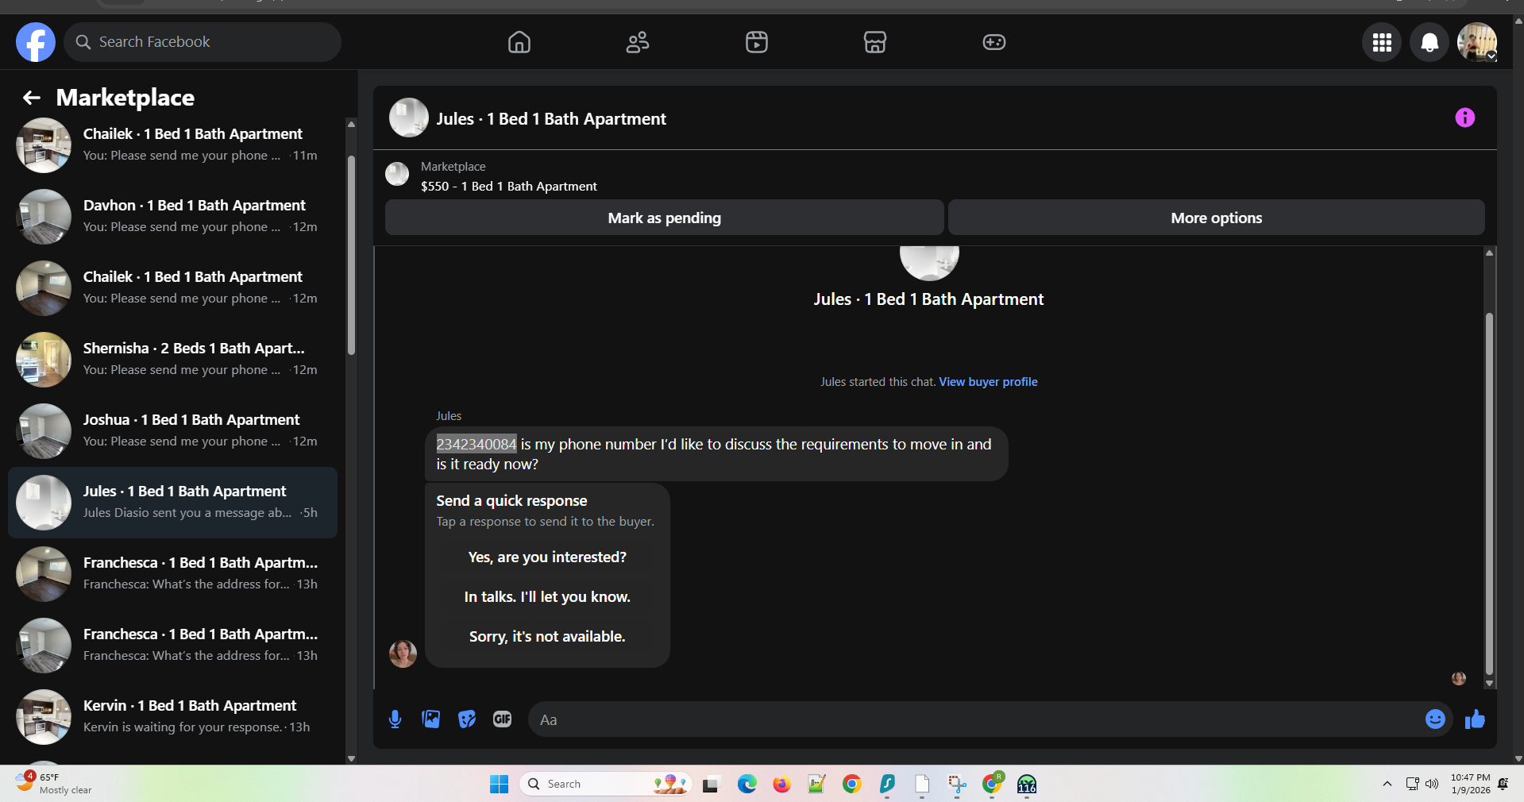The width and height of the screenshot is (1524, 802).
Task: Open Joshua 1 Bed 1 Bath conversation
Action: 172,431
